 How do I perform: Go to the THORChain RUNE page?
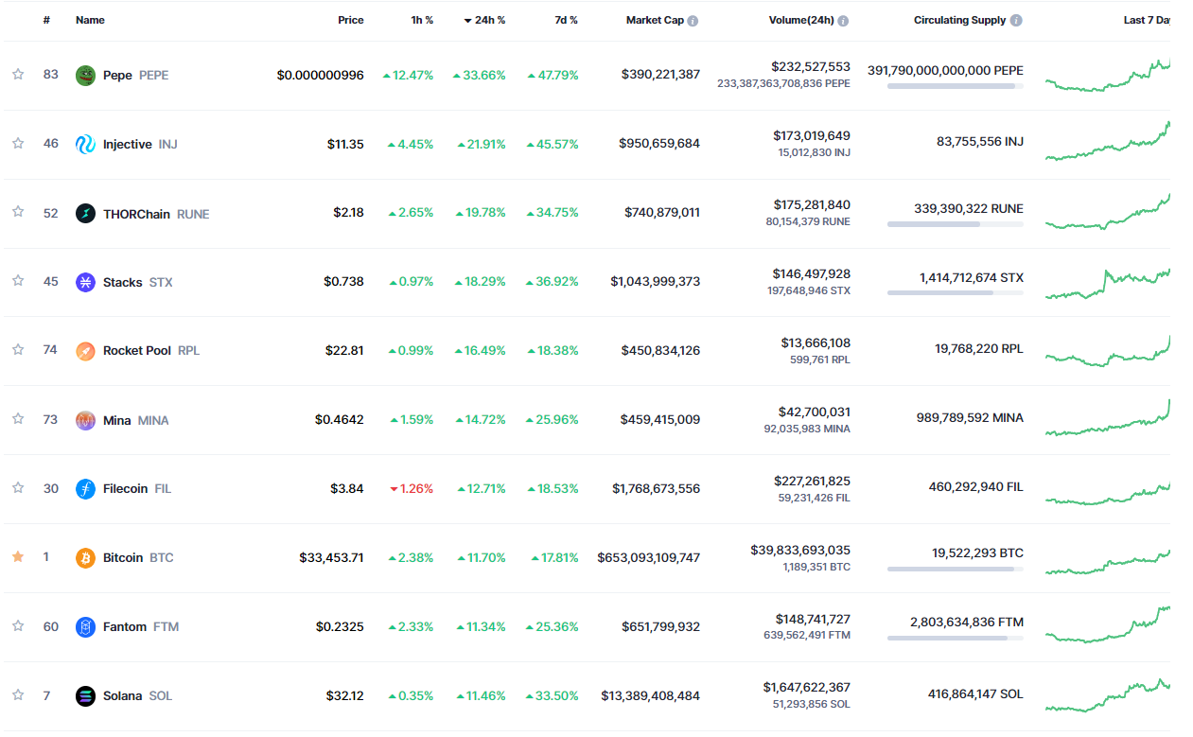(x=156, y=214)
